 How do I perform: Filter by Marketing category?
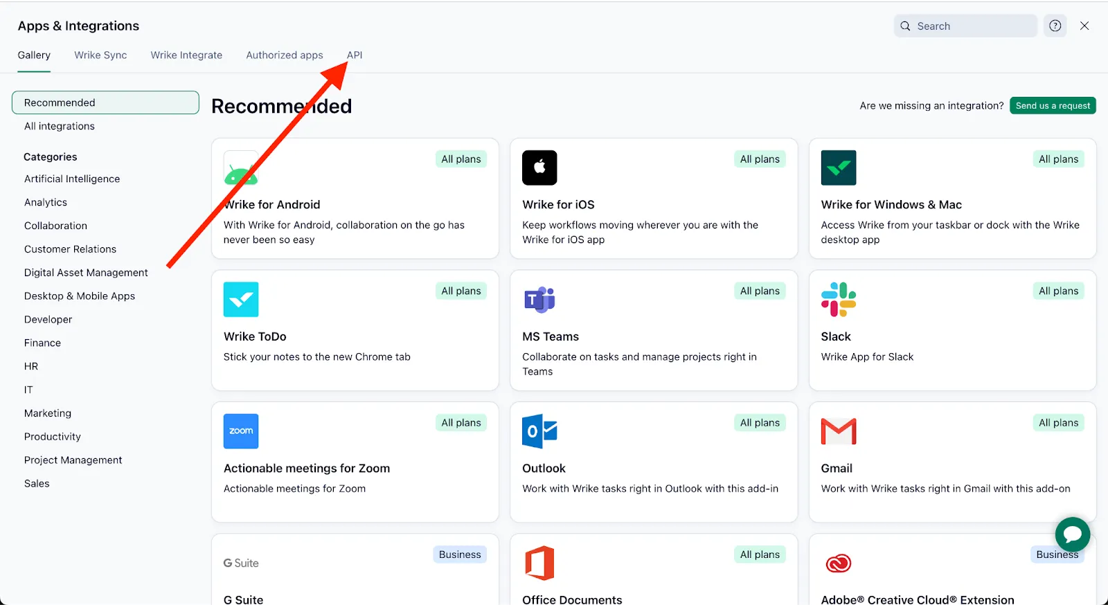pyautogui.click(x=48, y=413)
